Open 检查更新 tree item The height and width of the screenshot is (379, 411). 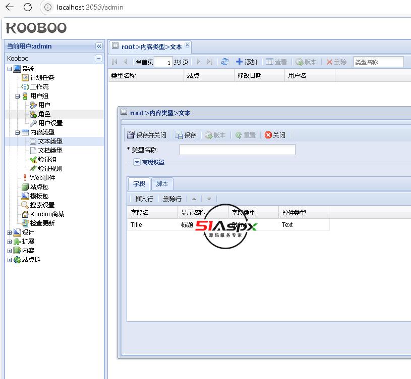click(42, 223)
